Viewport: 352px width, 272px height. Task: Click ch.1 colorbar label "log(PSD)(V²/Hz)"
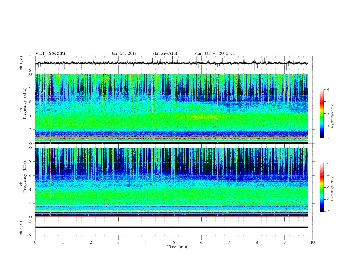332,116
